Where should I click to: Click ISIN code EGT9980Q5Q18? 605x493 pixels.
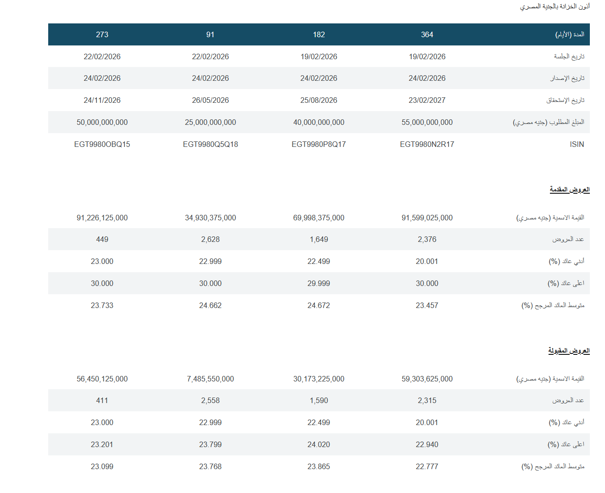coord(210,144)
